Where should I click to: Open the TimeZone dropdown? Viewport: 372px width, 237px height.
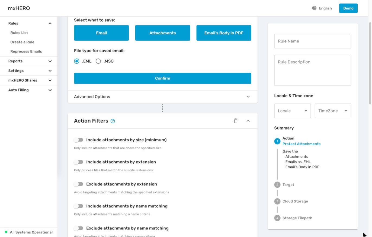[x=333, y=111]
